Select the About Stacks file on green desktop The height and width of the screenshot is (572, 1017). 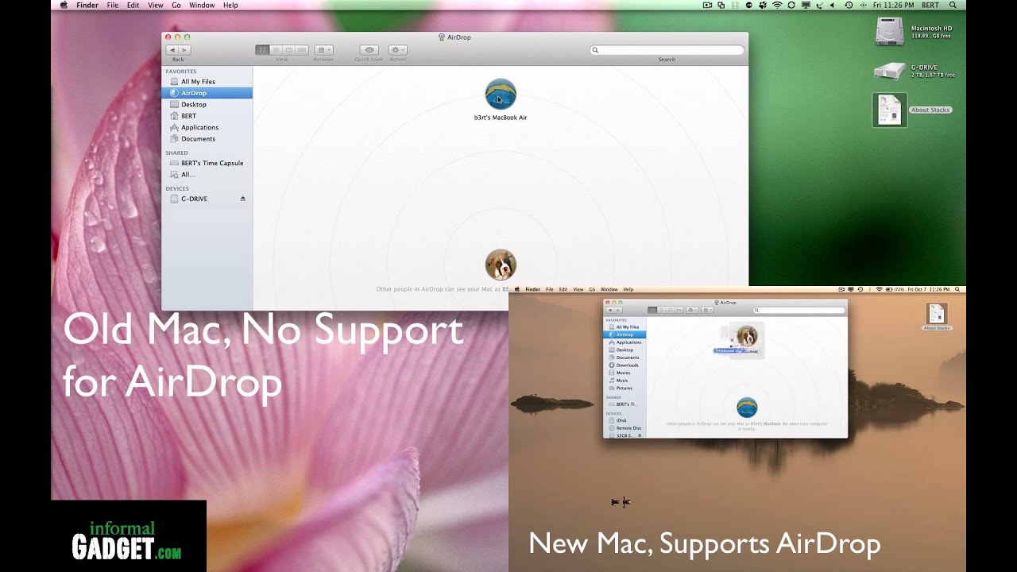[890, 110]
